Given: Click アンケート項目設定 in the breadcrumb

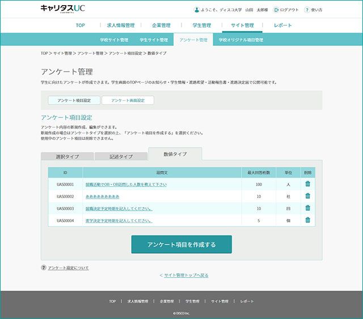Looking at the screenshot, I should 125,53.
